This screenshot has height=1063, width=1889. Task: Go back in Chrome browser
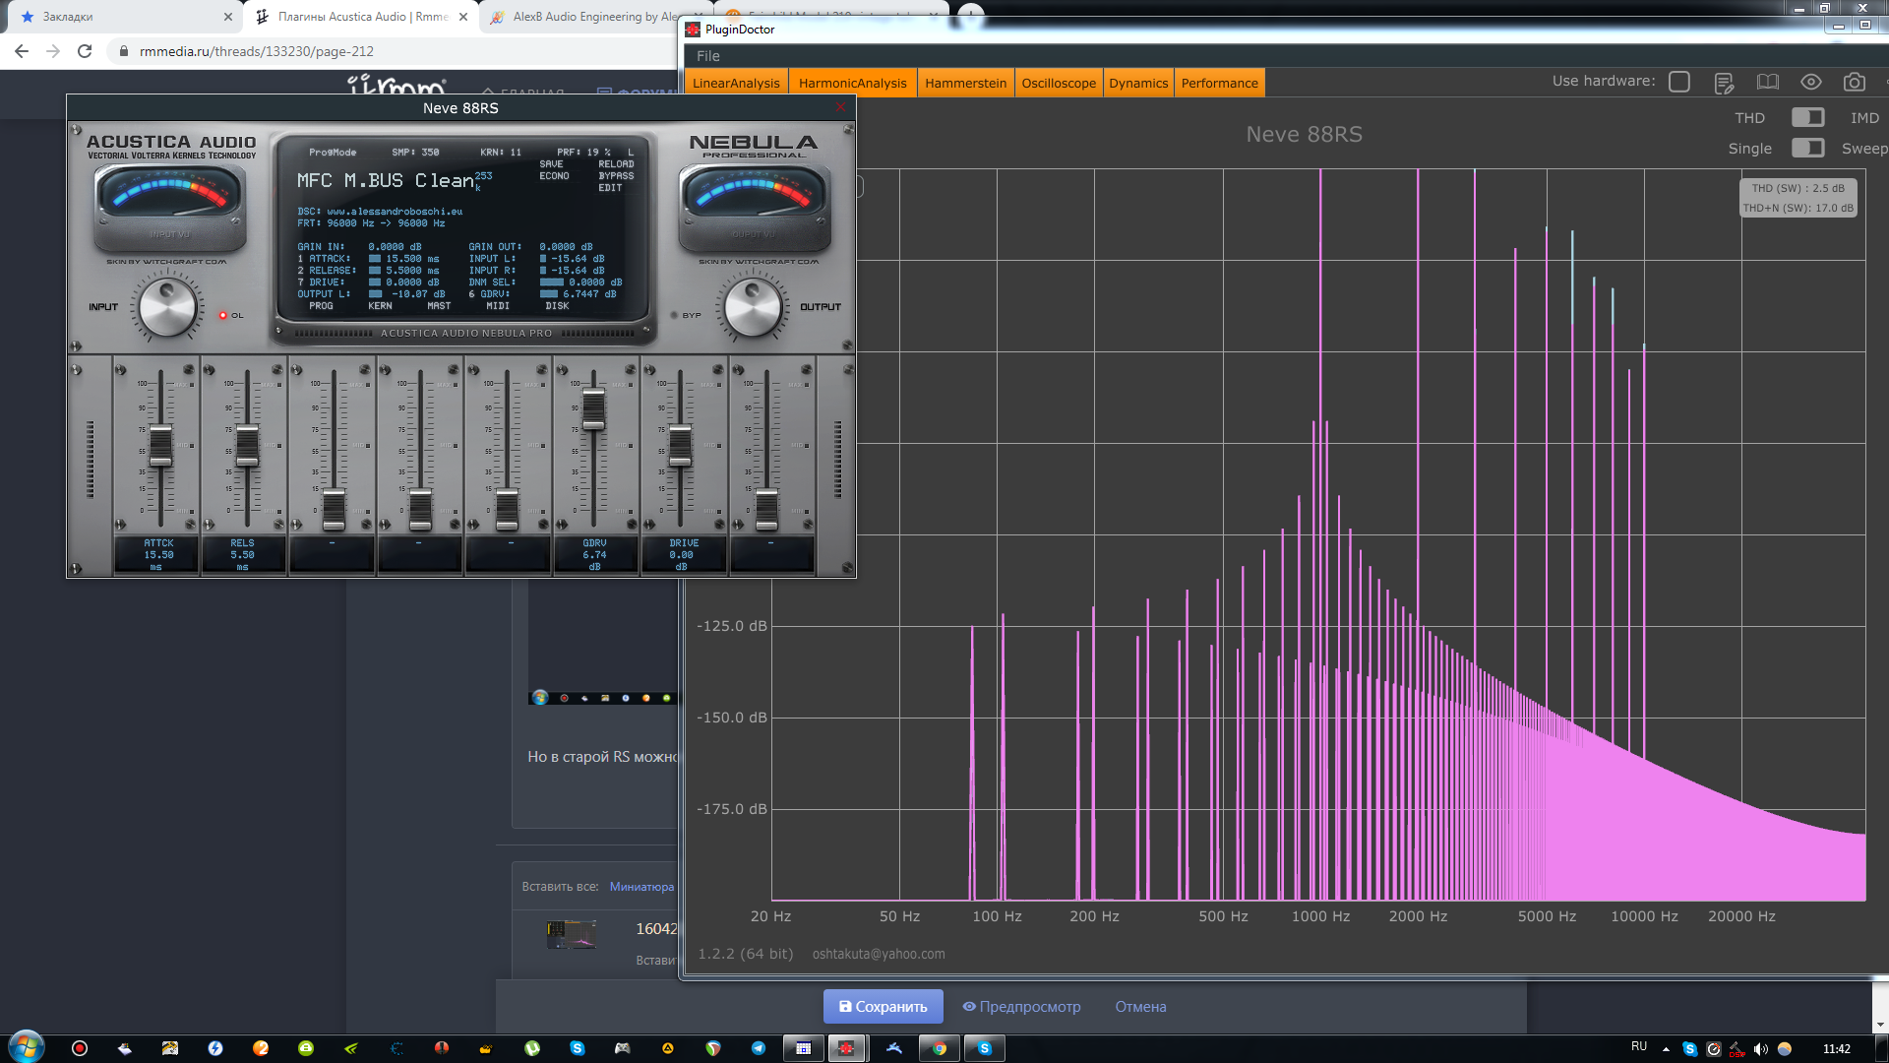coord(22,51)
